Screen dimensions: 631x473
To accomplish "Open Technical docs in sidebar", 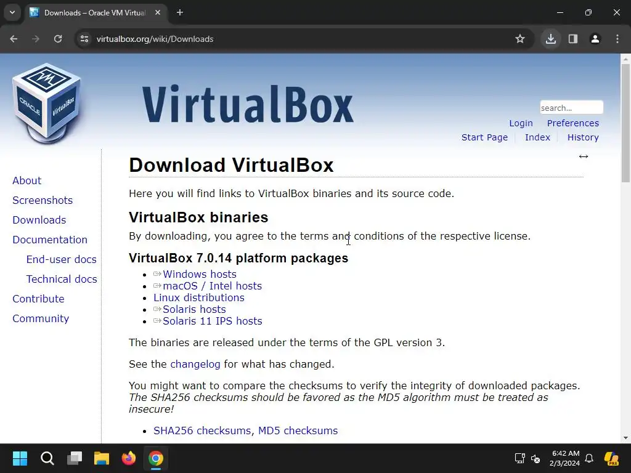I will (x=62, y=279).
